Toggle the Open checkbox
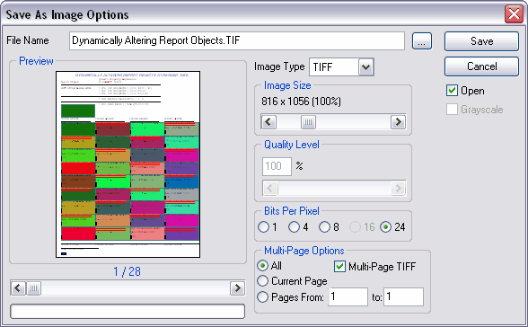The width and height of the screenshot is (528, 327). tap(452, 91)
